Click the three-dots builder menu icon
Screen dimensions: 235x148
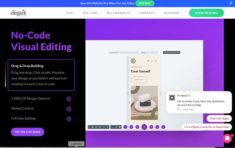click(89, 127)
